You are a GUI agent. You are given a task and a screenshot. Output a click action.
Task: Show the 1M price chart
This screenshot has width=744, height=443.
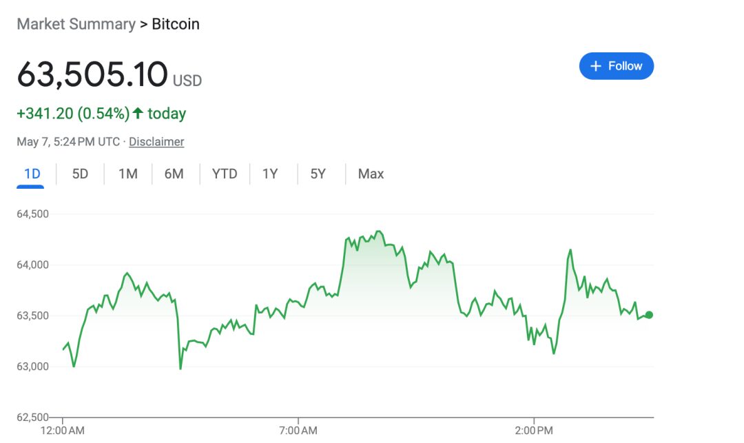(x=127, y=174)
